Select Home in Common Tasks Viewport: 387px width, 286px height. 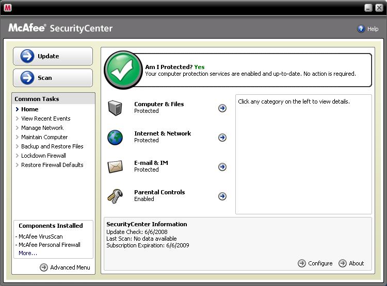tap(30, 109)
